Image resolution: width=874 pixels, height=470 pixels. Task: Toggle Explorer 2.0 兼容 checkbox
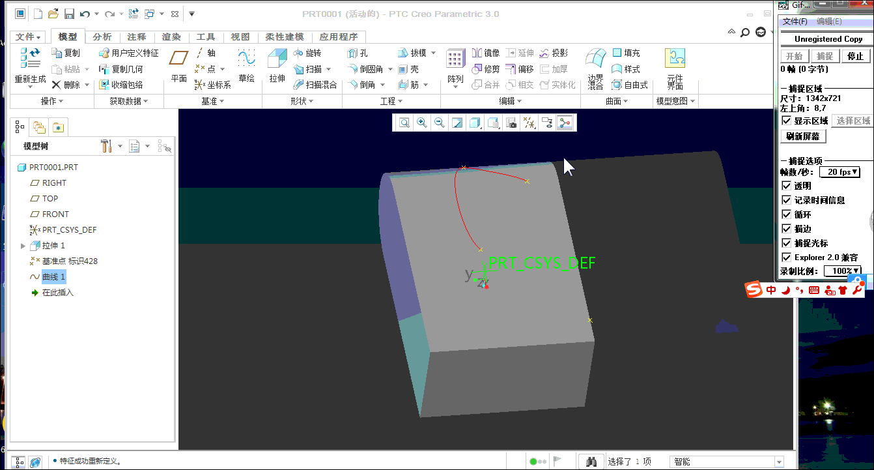786,257
